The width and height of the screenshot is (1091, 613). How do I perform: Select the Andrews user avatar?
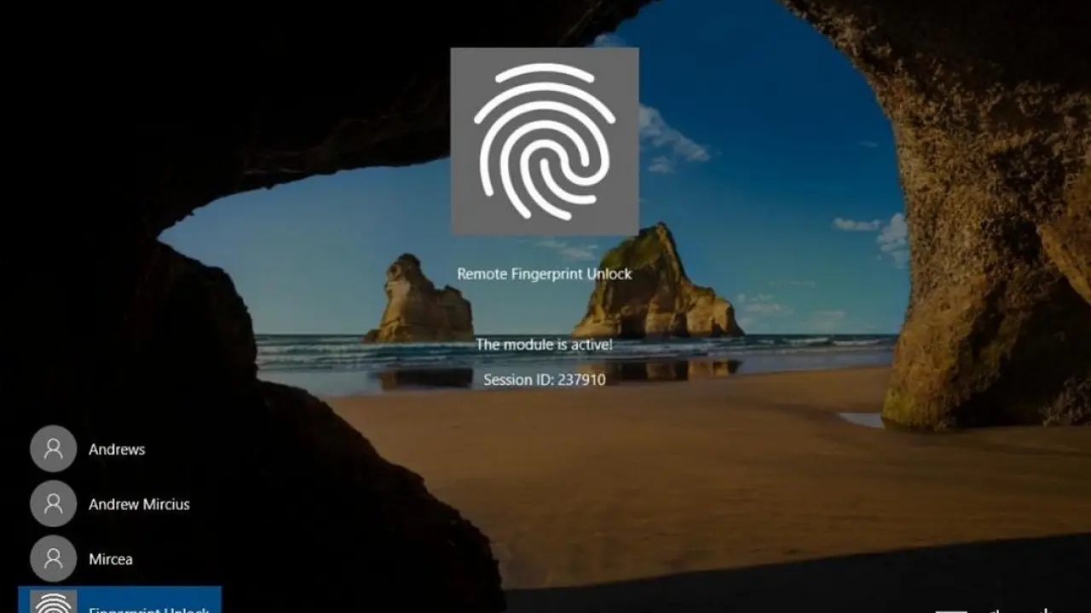click(x=53, y=449)
